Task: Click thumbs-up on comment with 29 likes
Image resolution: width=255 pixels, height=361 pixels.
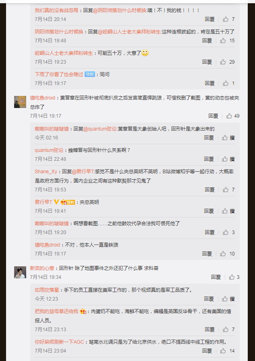Action: tap(223, 62)
